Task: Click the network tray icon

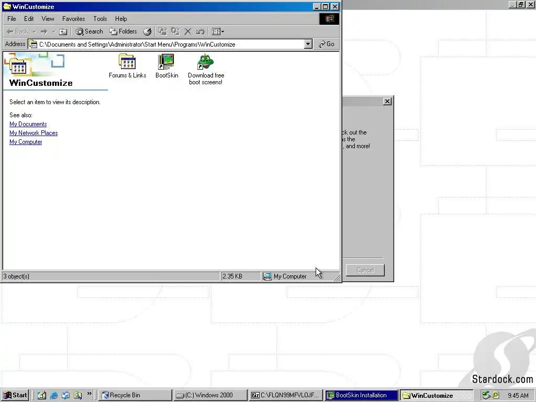Action: click(486, 396)
